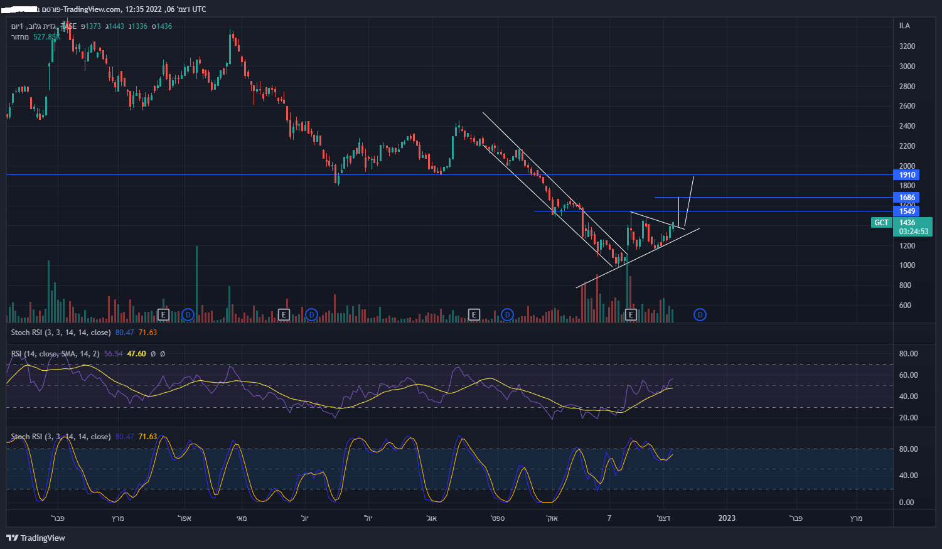Click the TradingView logo
The width and height of the screenshot is (942, 549).
pyautogui.click(x=36, y=538)
